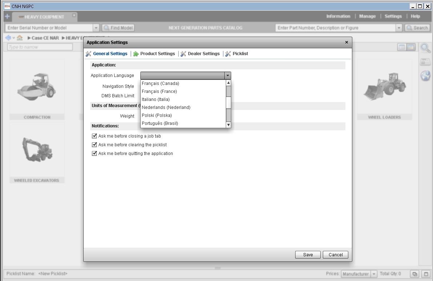The image size is (433, 281).
Task: Click the blue back arrow icon
Action: click(x=8, y=38)
